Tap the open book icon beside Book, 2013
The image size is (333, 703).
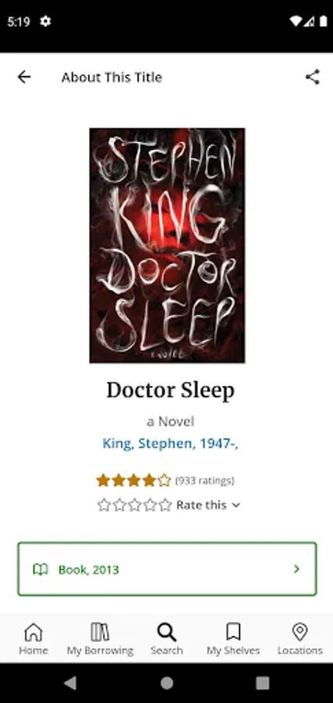click(x=41, y=570)
